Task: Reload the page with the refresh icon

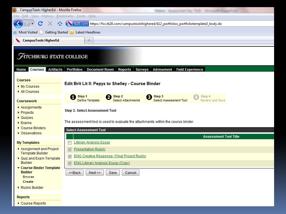Action: pyautogui.click(x=40, y=23)
